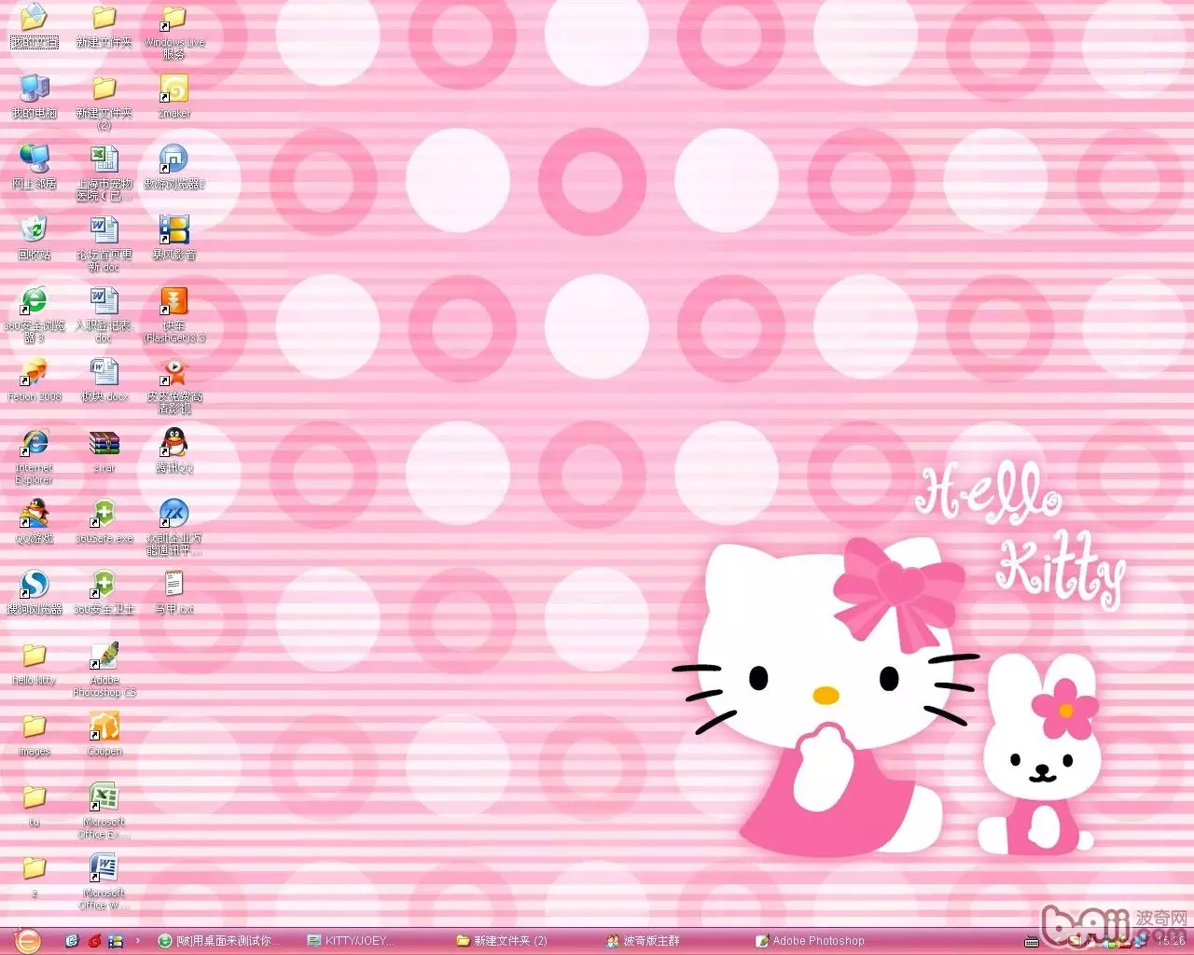Expand the quick launch chevron arrow
Viewport: 1194px width, 955px height.
[138, 941]
